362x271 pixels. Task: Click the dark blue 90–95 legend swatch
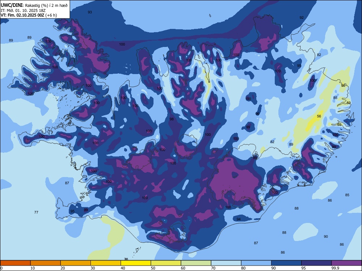[x=286, y=263]
